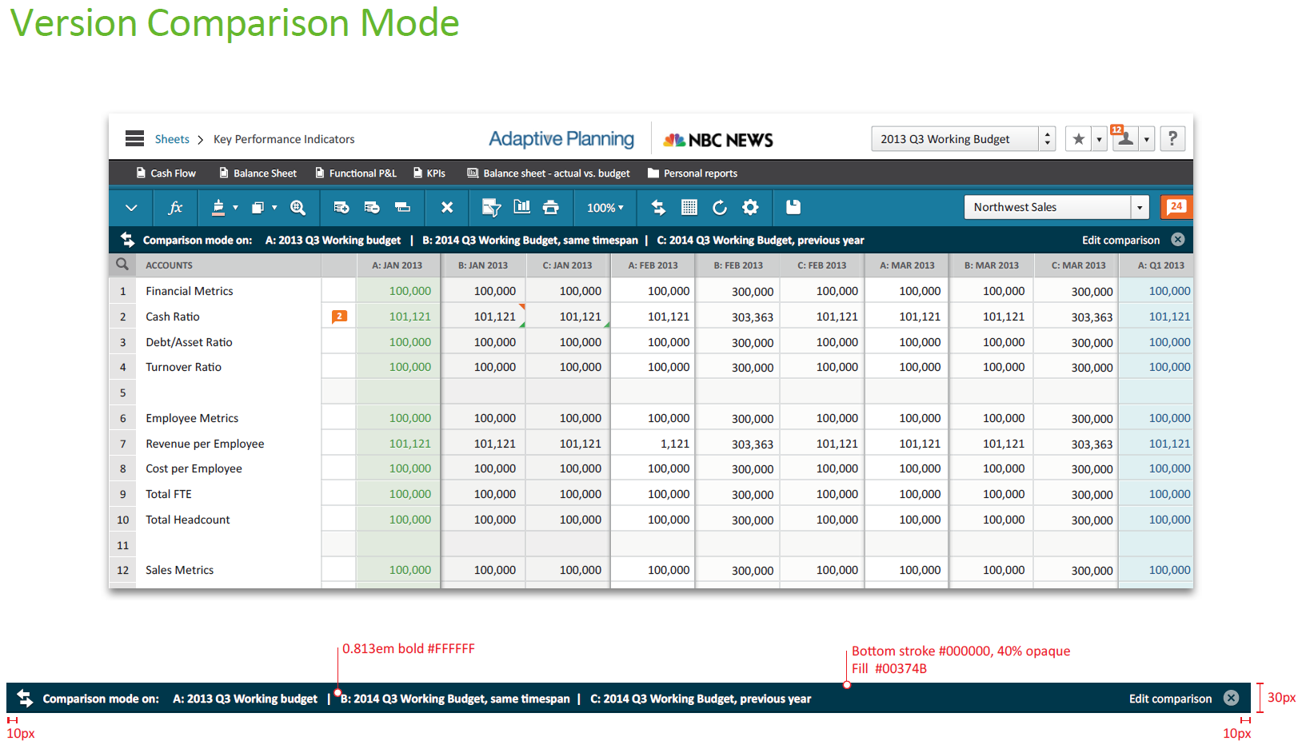
Task: Save the sheet using the disk icon
Action: click(x=792, y=208)
